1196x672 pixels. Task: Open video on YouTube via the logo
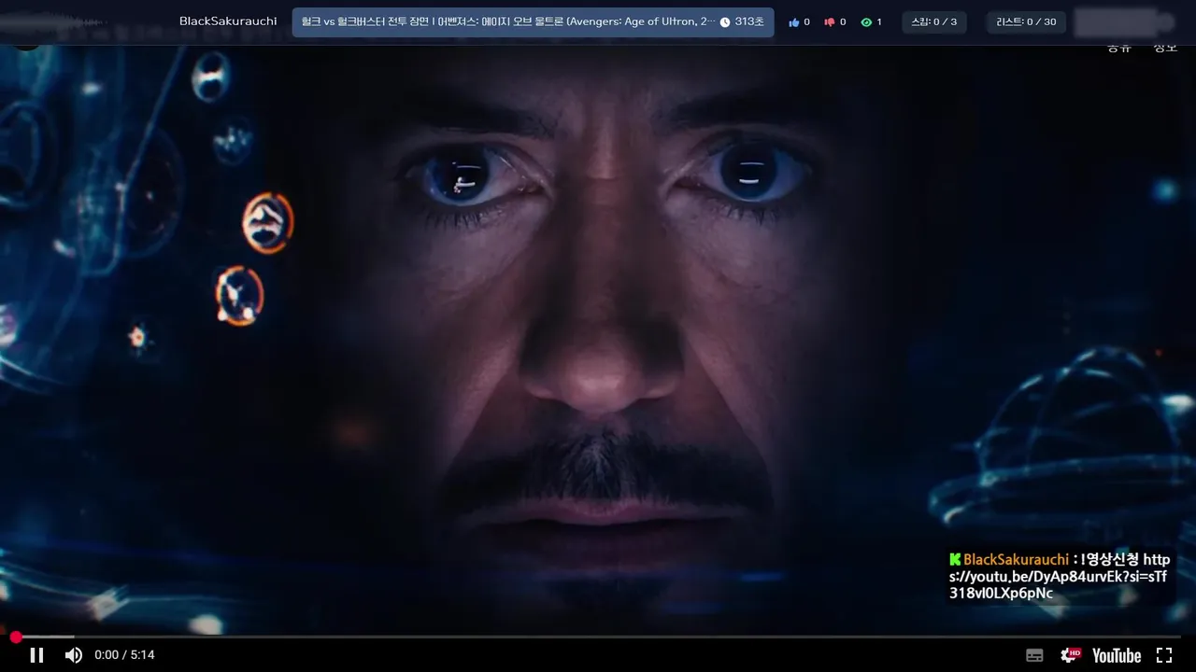[x=1117, y=655]
